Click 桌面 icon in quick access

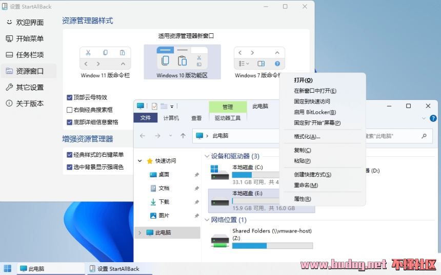tap(153, 175)
